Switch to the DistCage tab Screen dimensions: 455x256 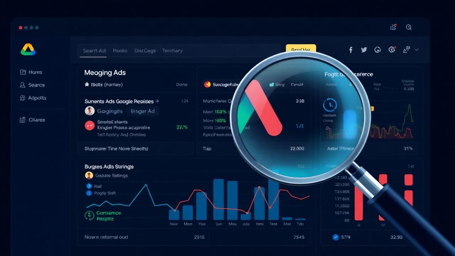145,50
